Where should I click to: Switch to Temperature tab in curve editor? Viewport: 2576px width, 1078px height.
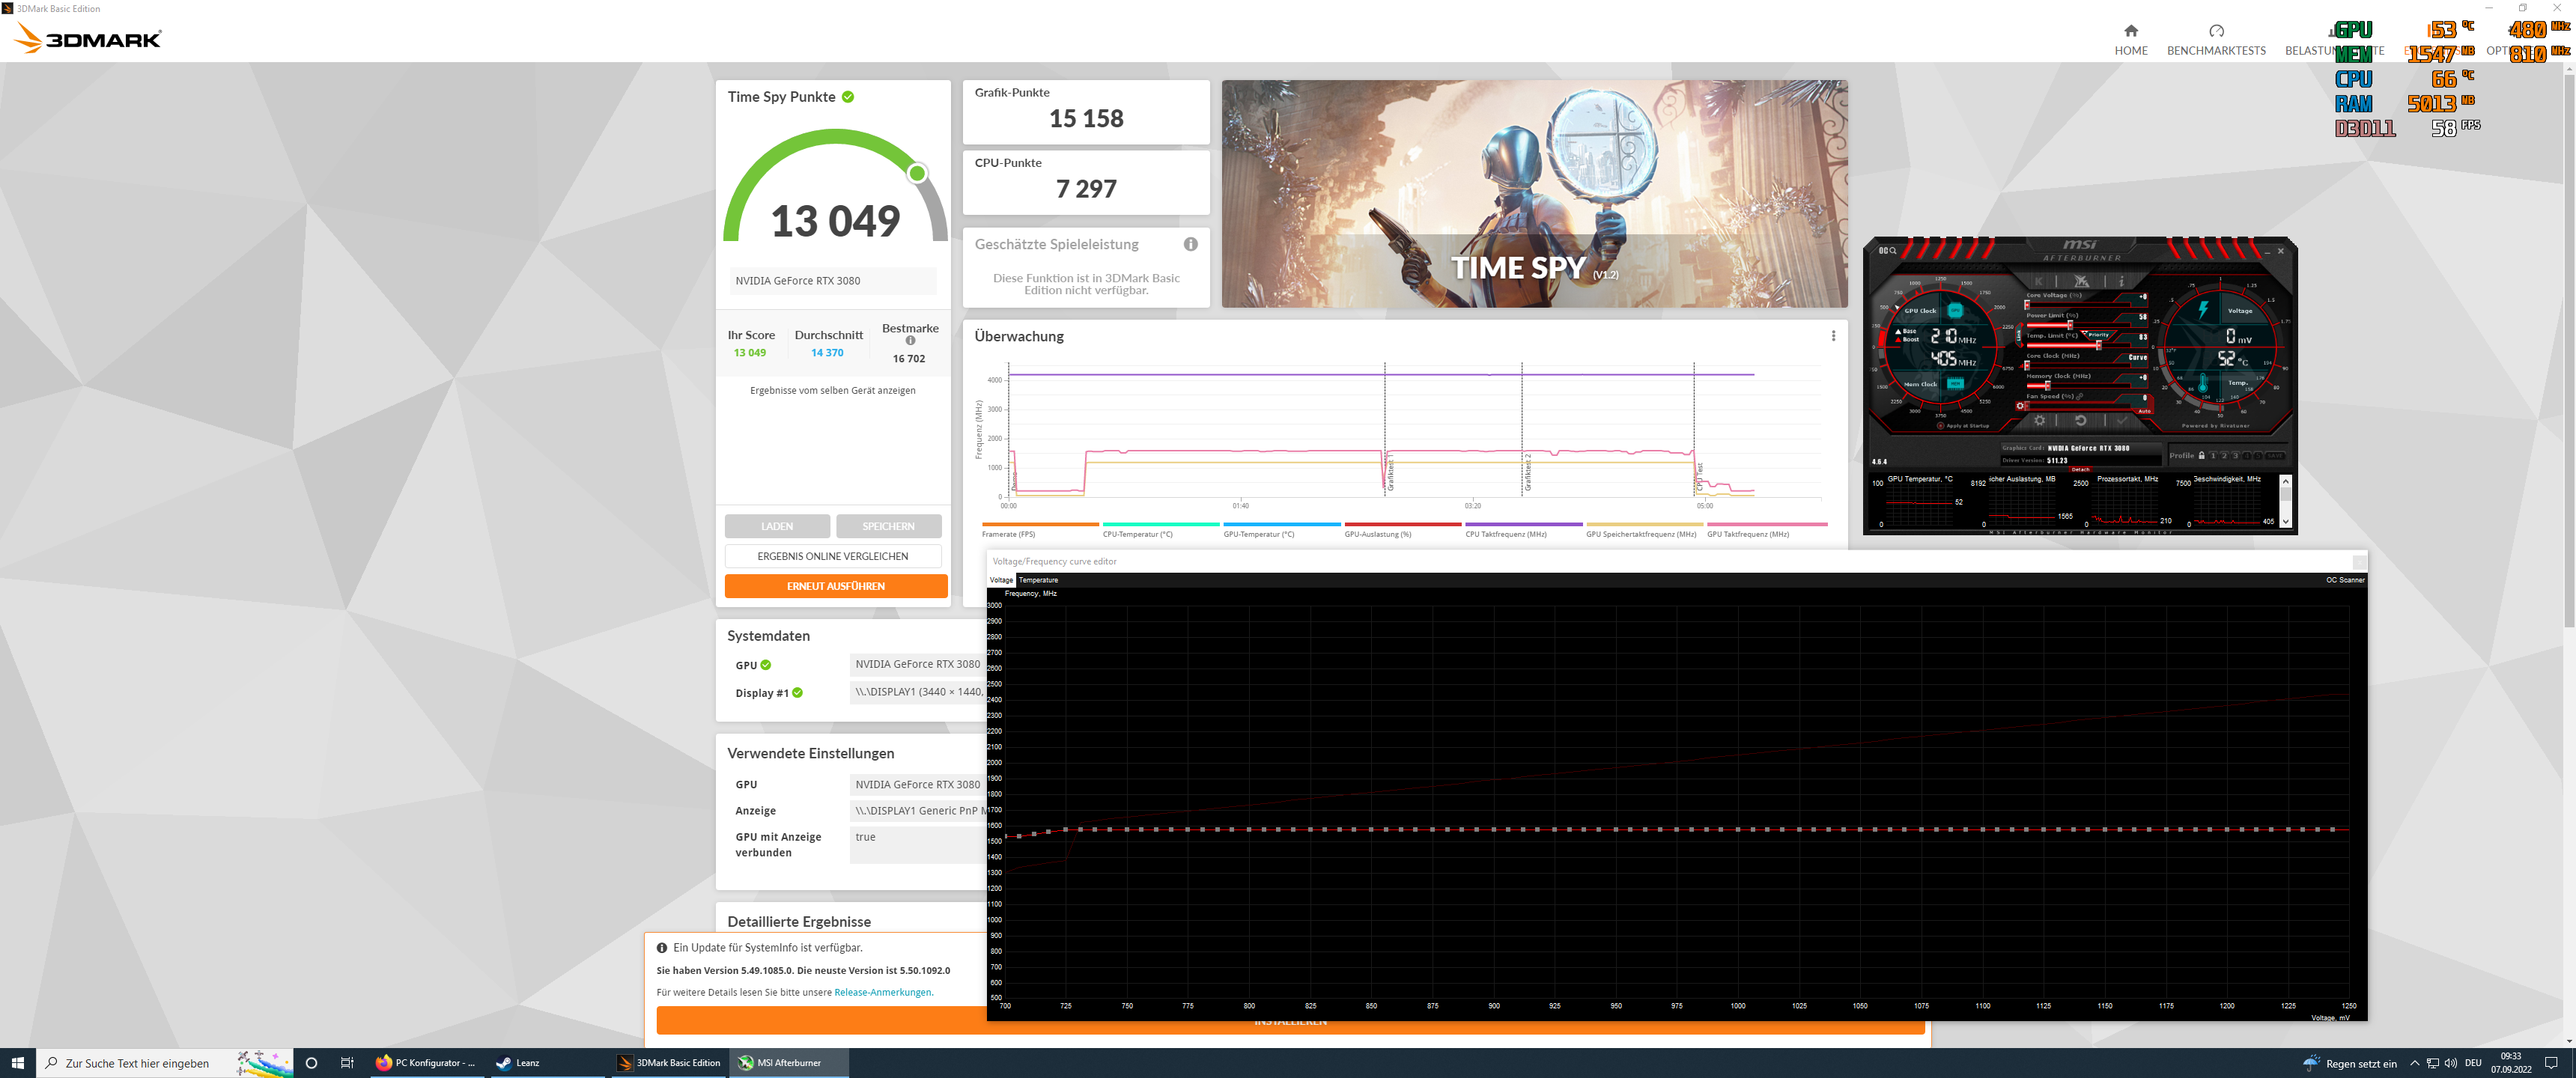pyautogui.click(x=1038, y=580)
